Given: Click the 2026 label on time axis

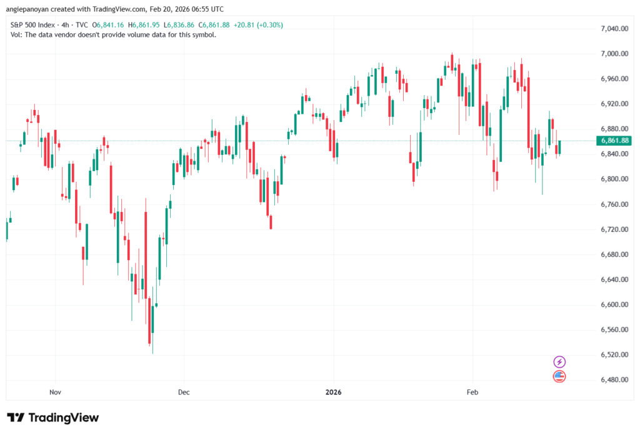Looking at the screenshot, I should pos(333,392).
